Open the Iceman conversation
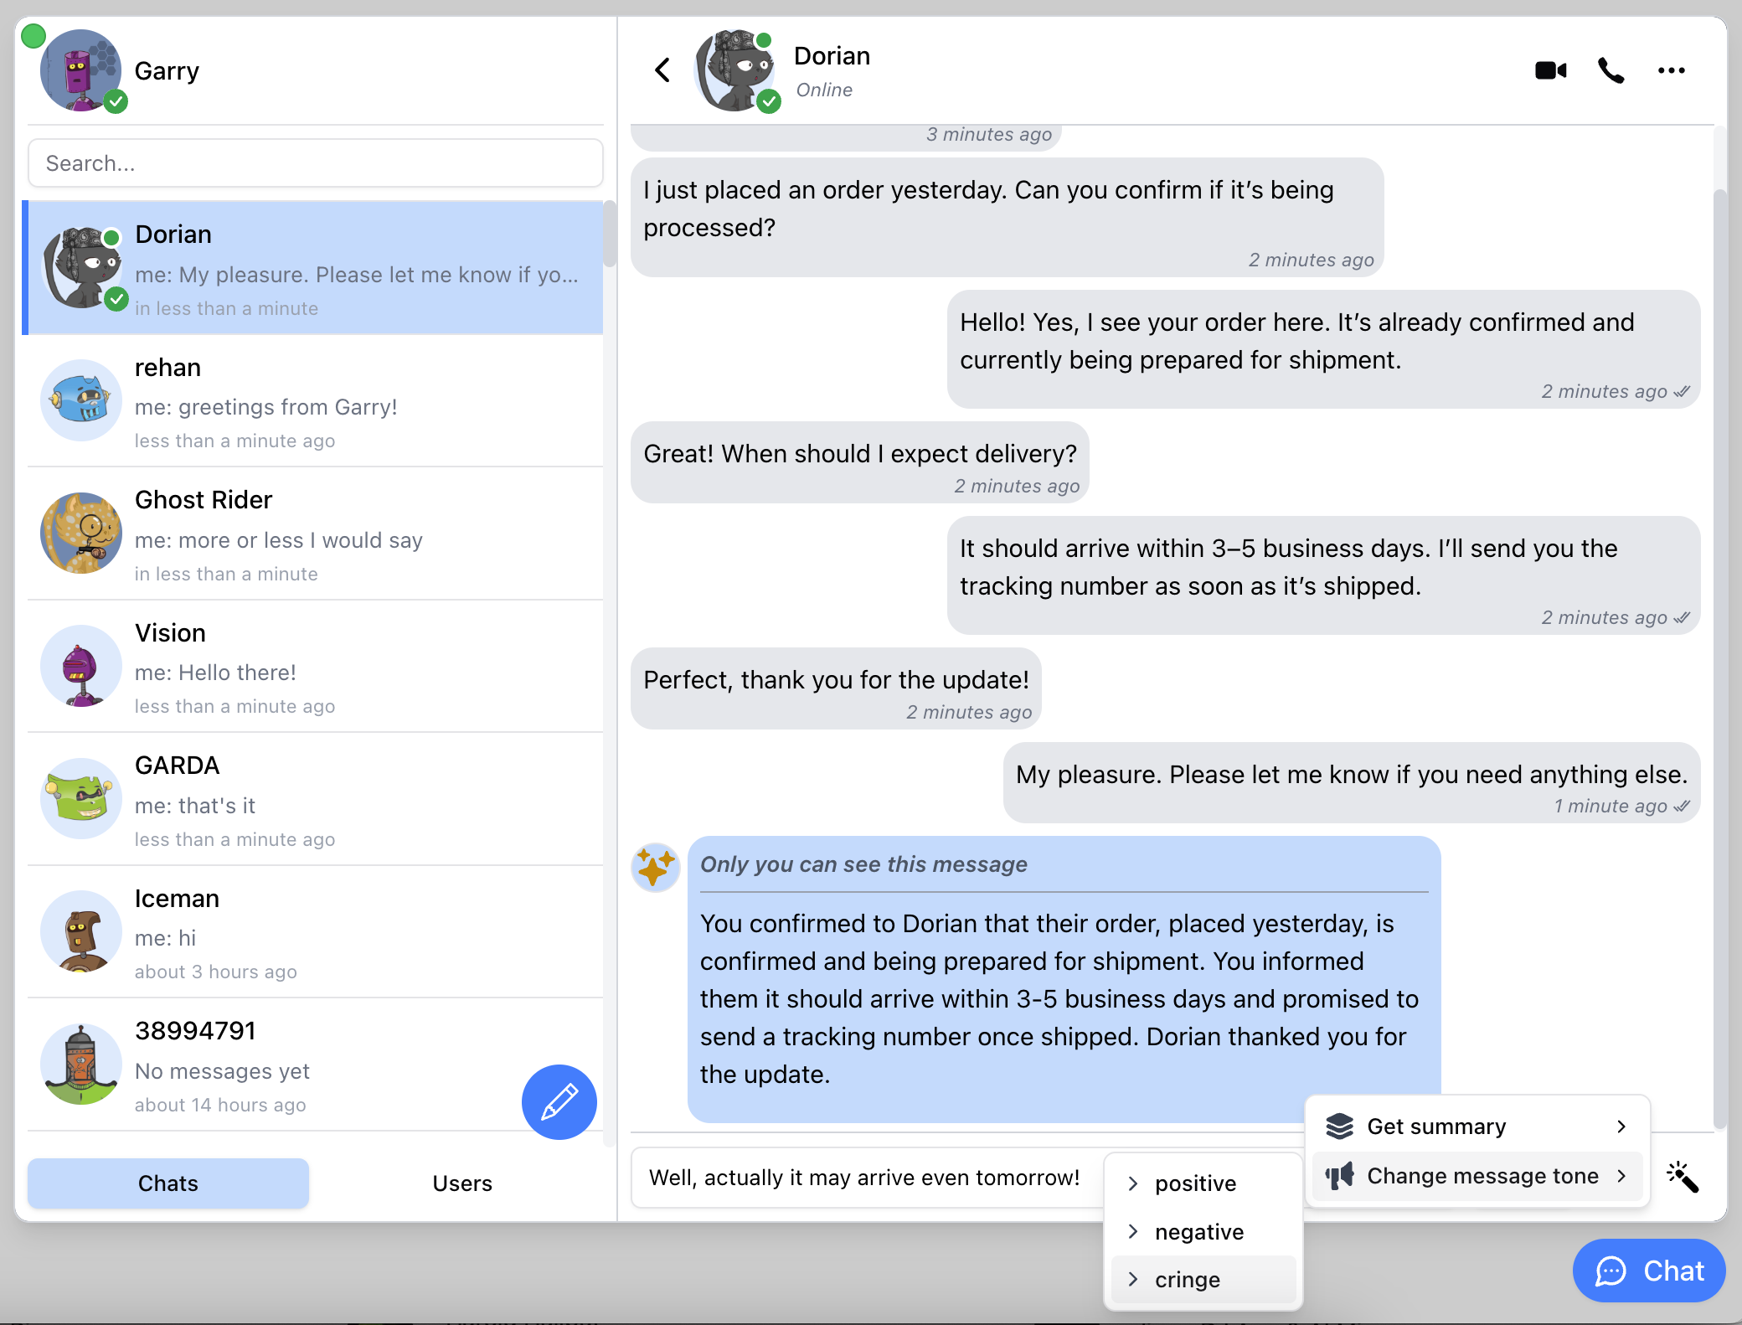The height and width of the screenshot is (1325, 1742). [x=315, y=933]
